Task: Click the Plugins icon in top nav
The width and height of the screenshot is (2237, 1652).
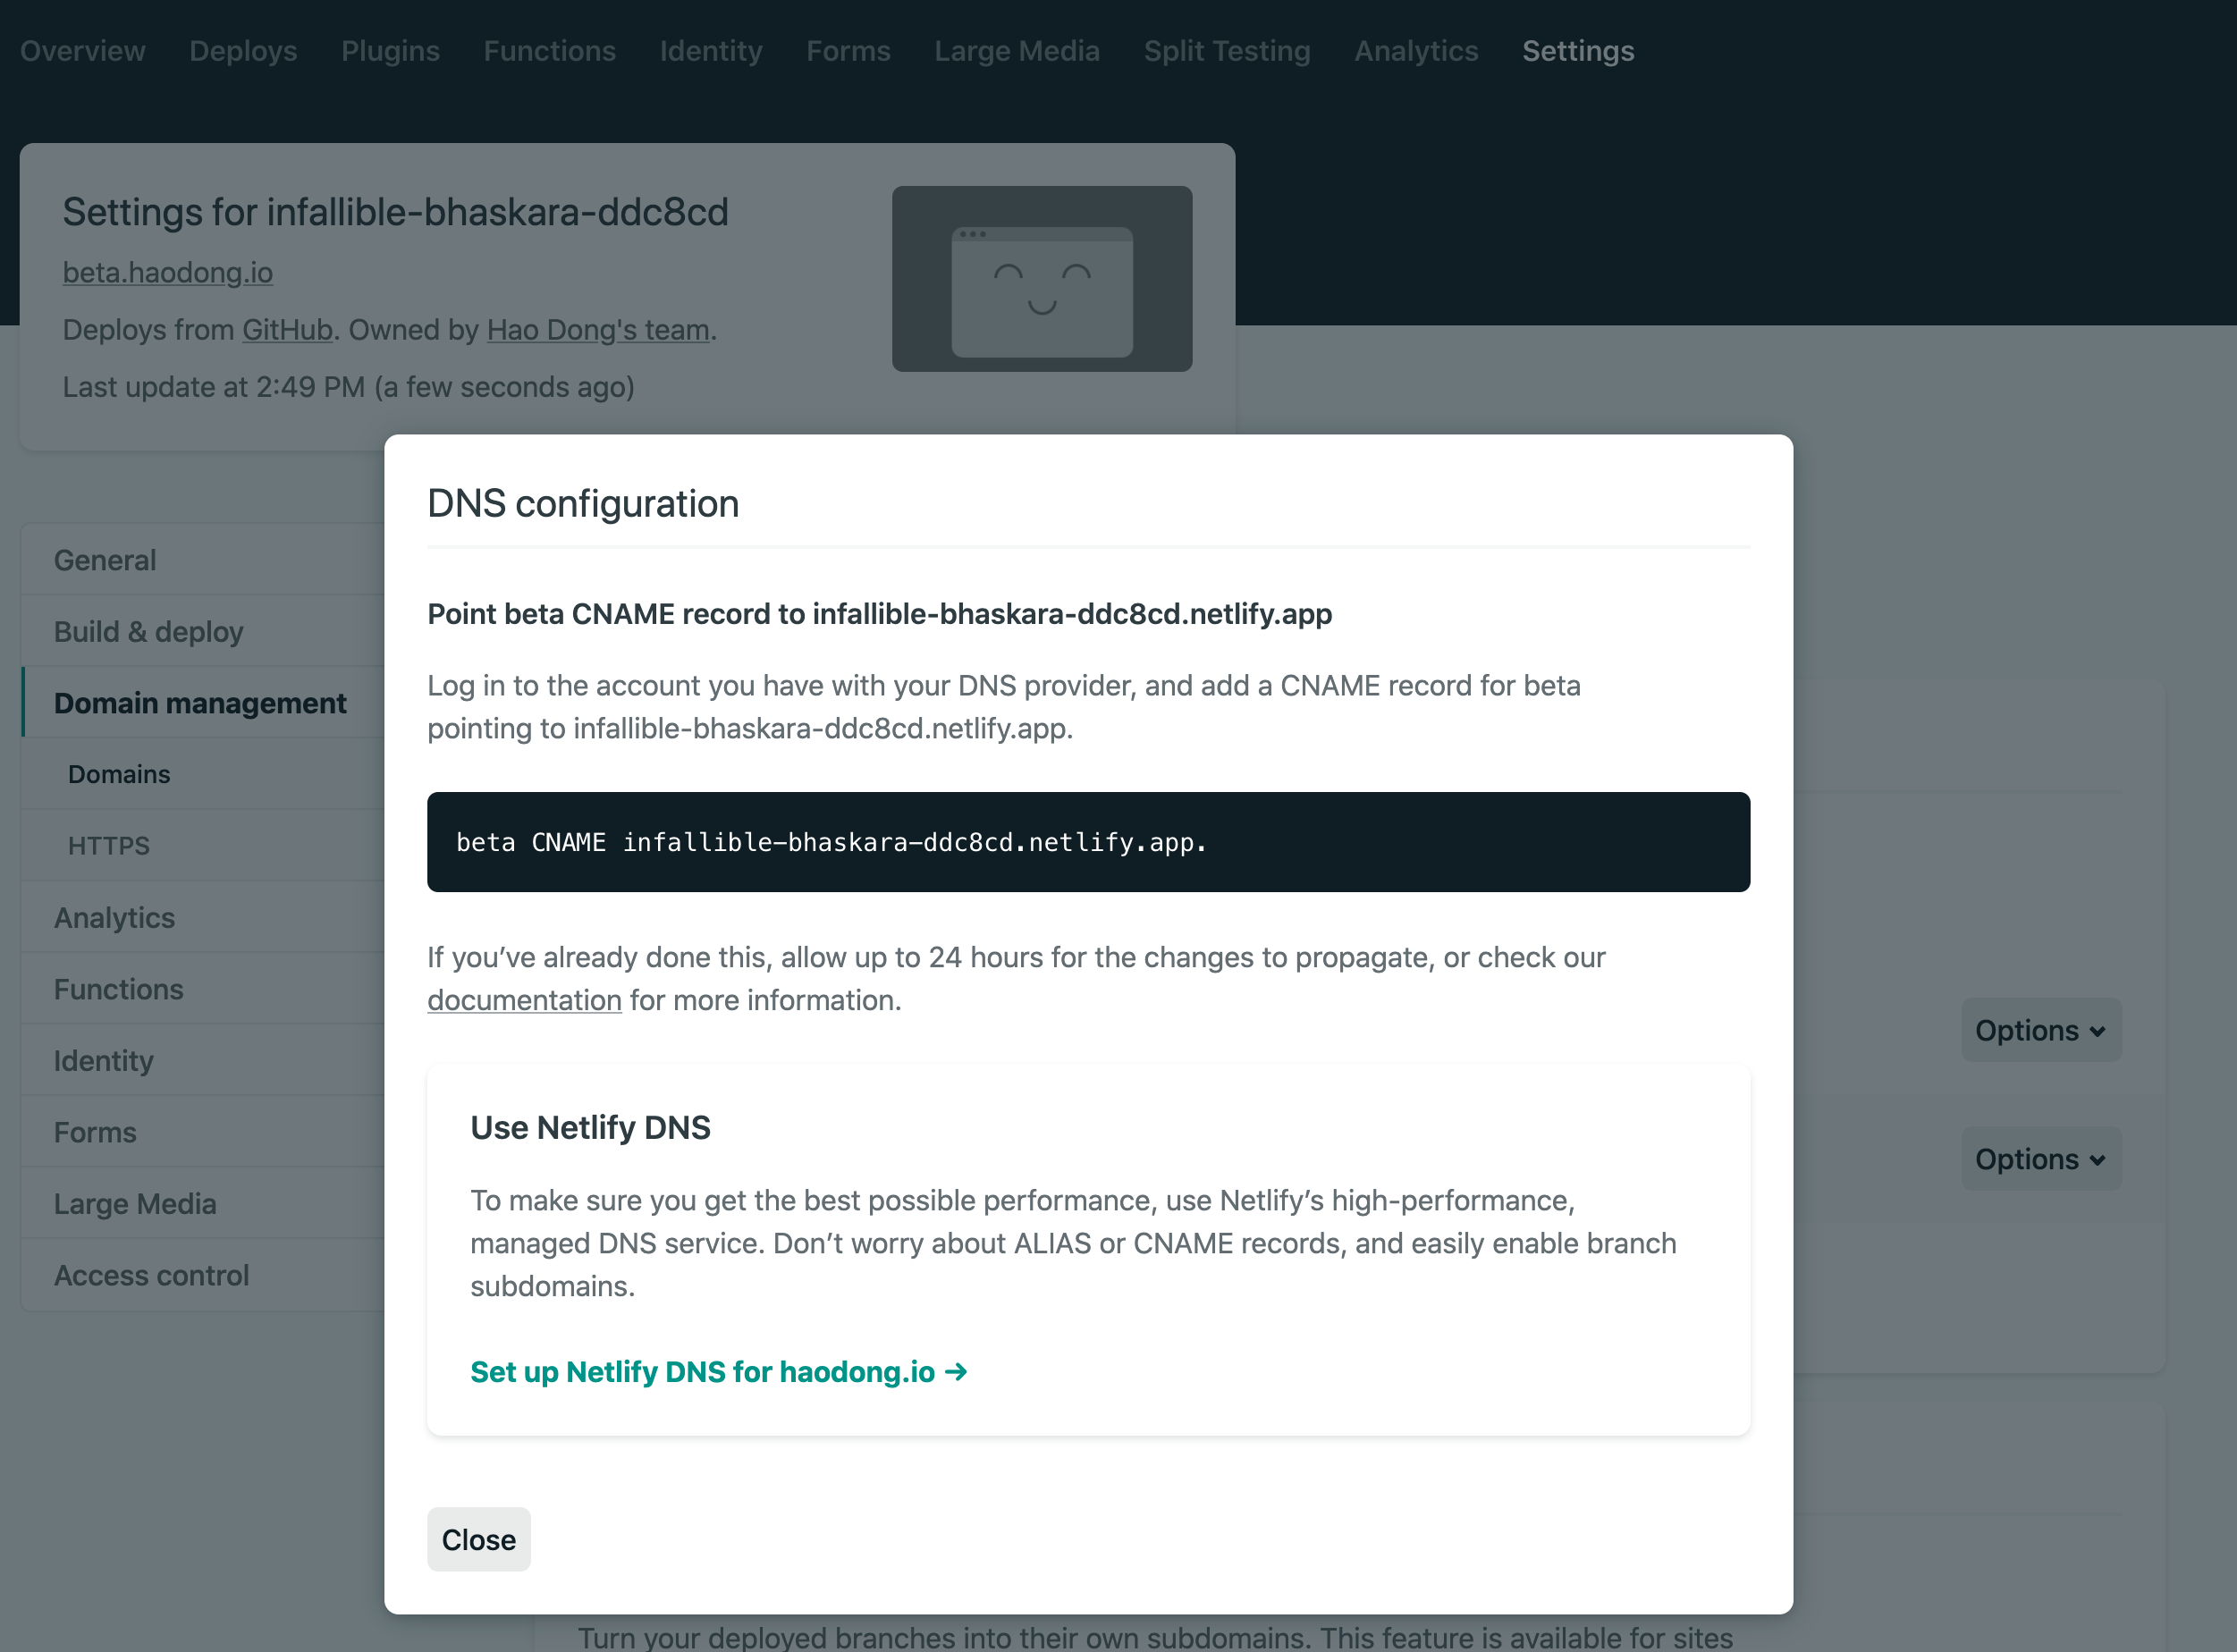Action: [389, 50]
